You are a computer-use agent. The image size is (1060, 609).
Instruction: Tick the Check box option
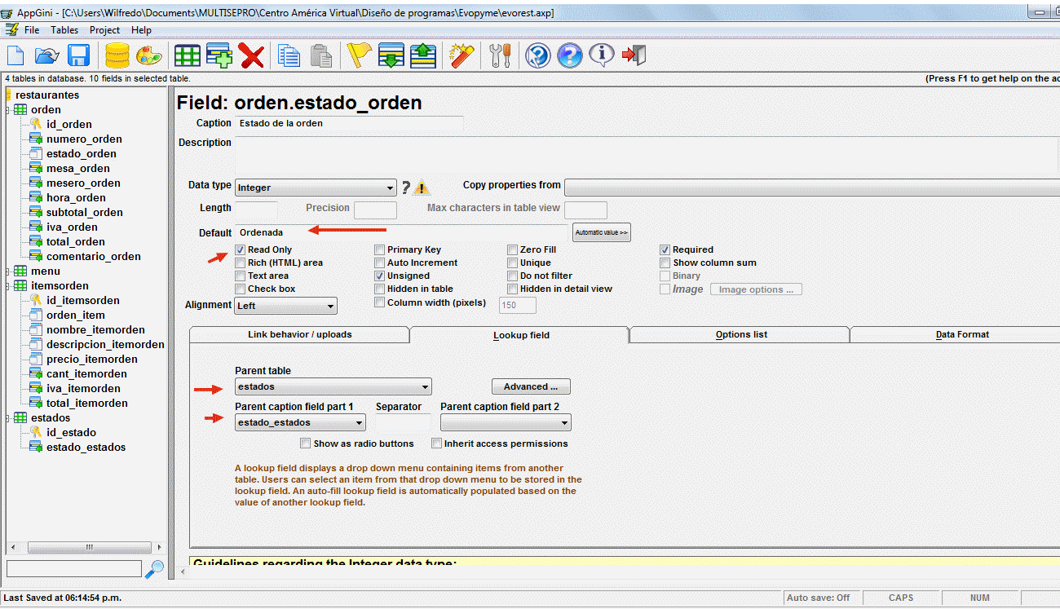pyautogui.click(x=241, y=289)
